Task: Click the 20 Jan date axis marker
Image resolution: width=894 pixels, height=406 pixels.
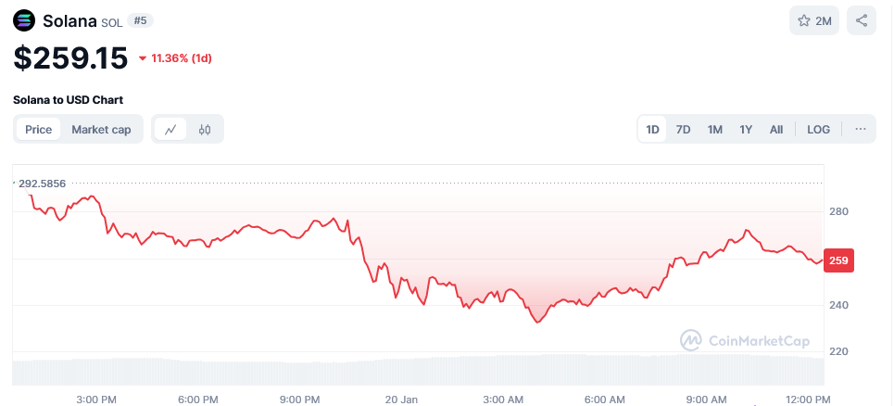Action: [x=401, y=400]
